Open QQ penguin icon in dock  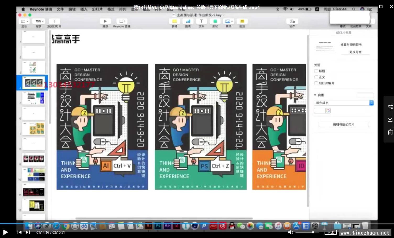[232, 226]
